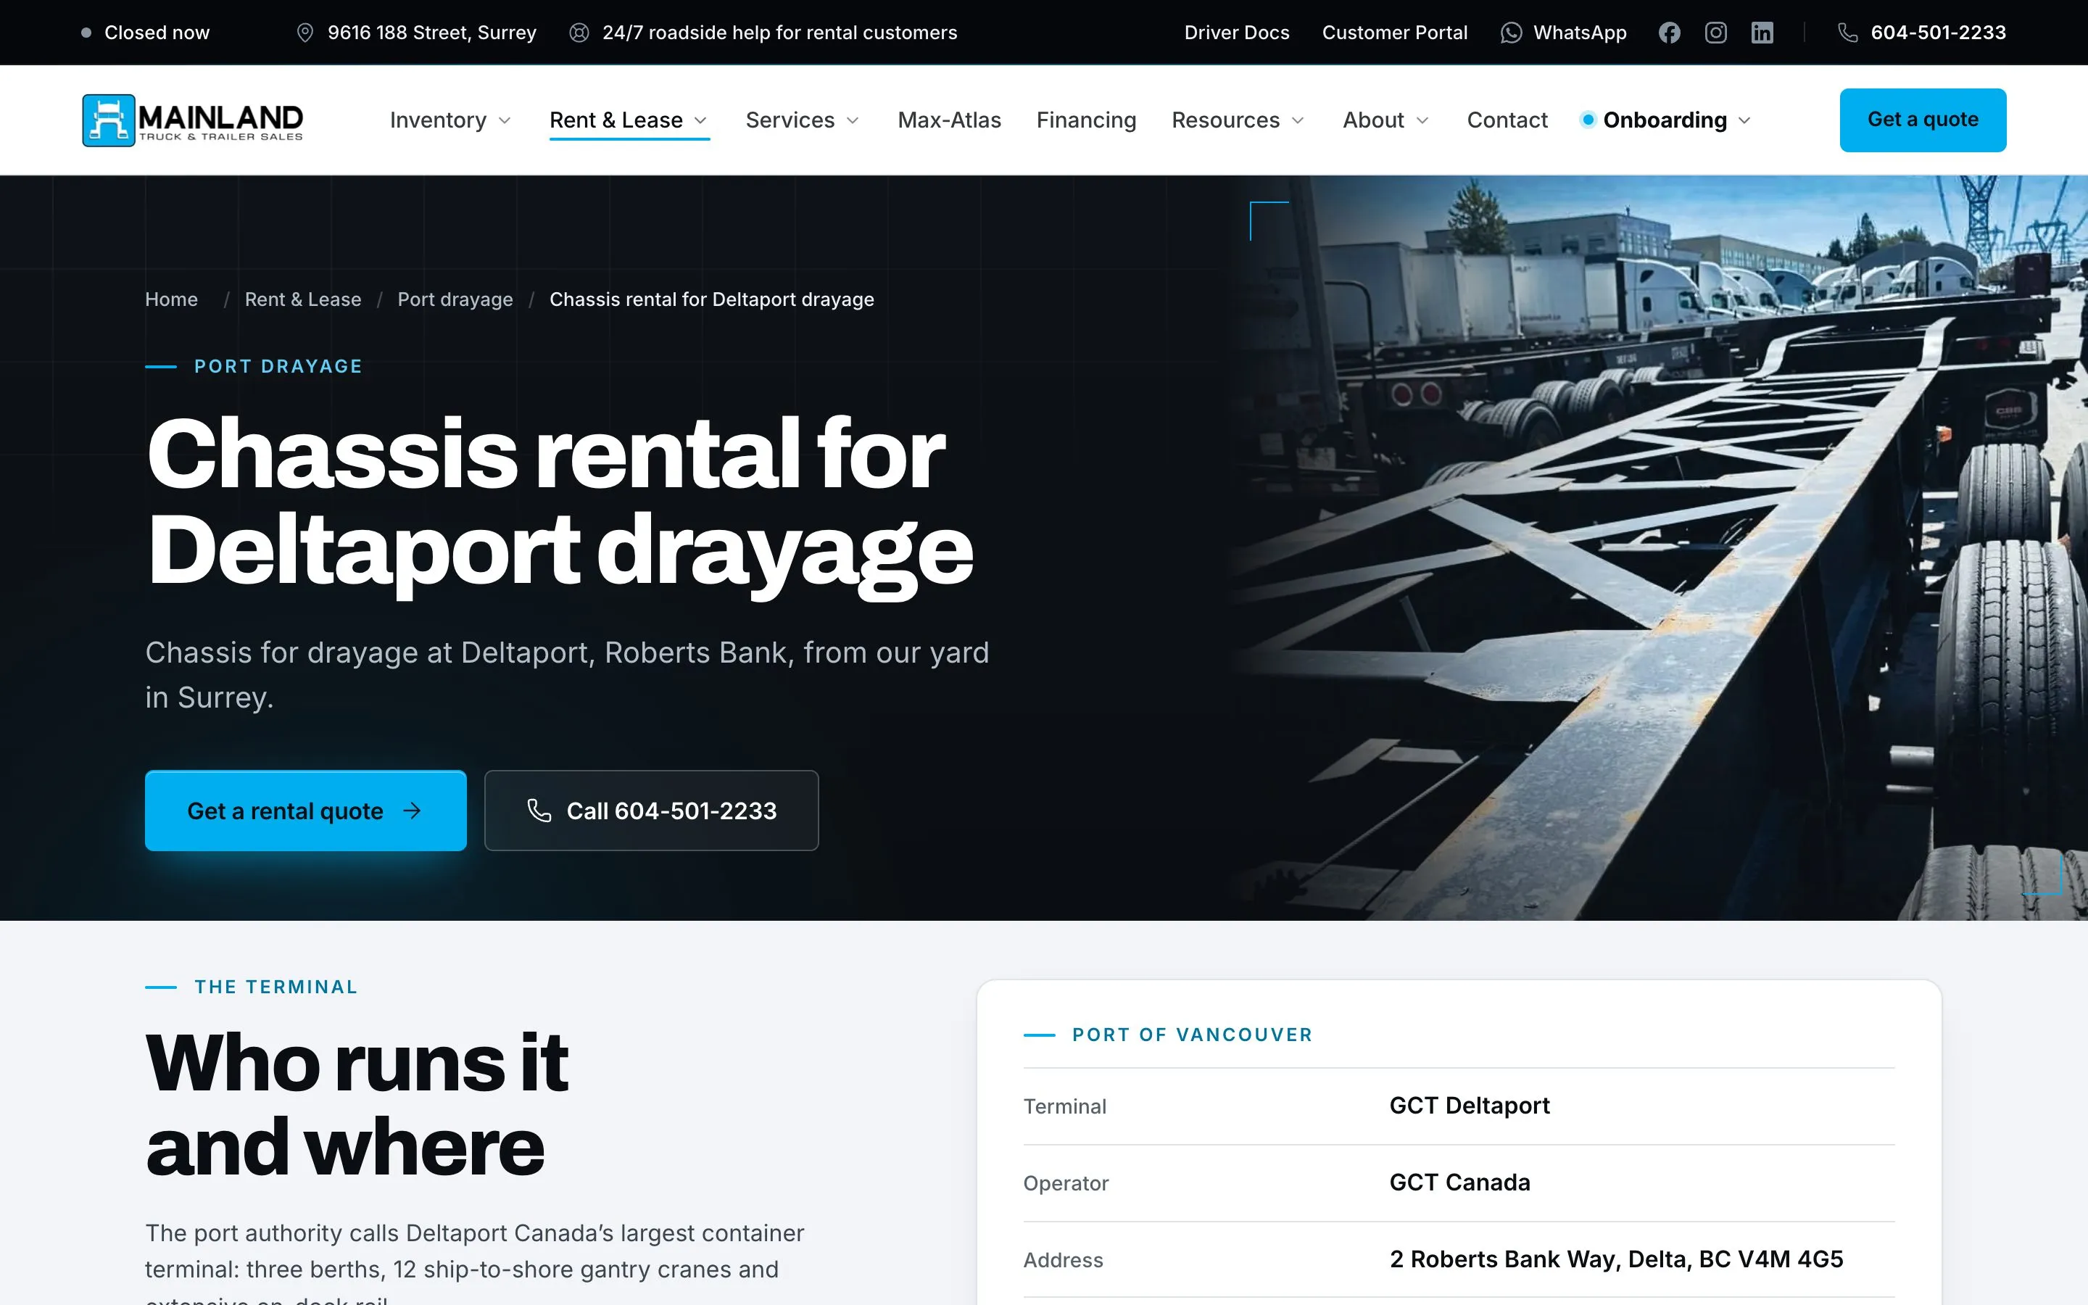The width and height of the screenshot is (2088, 1305).
Task: Go to Rent & Lease breadcrumb
Action: click(x=303, y=299)
